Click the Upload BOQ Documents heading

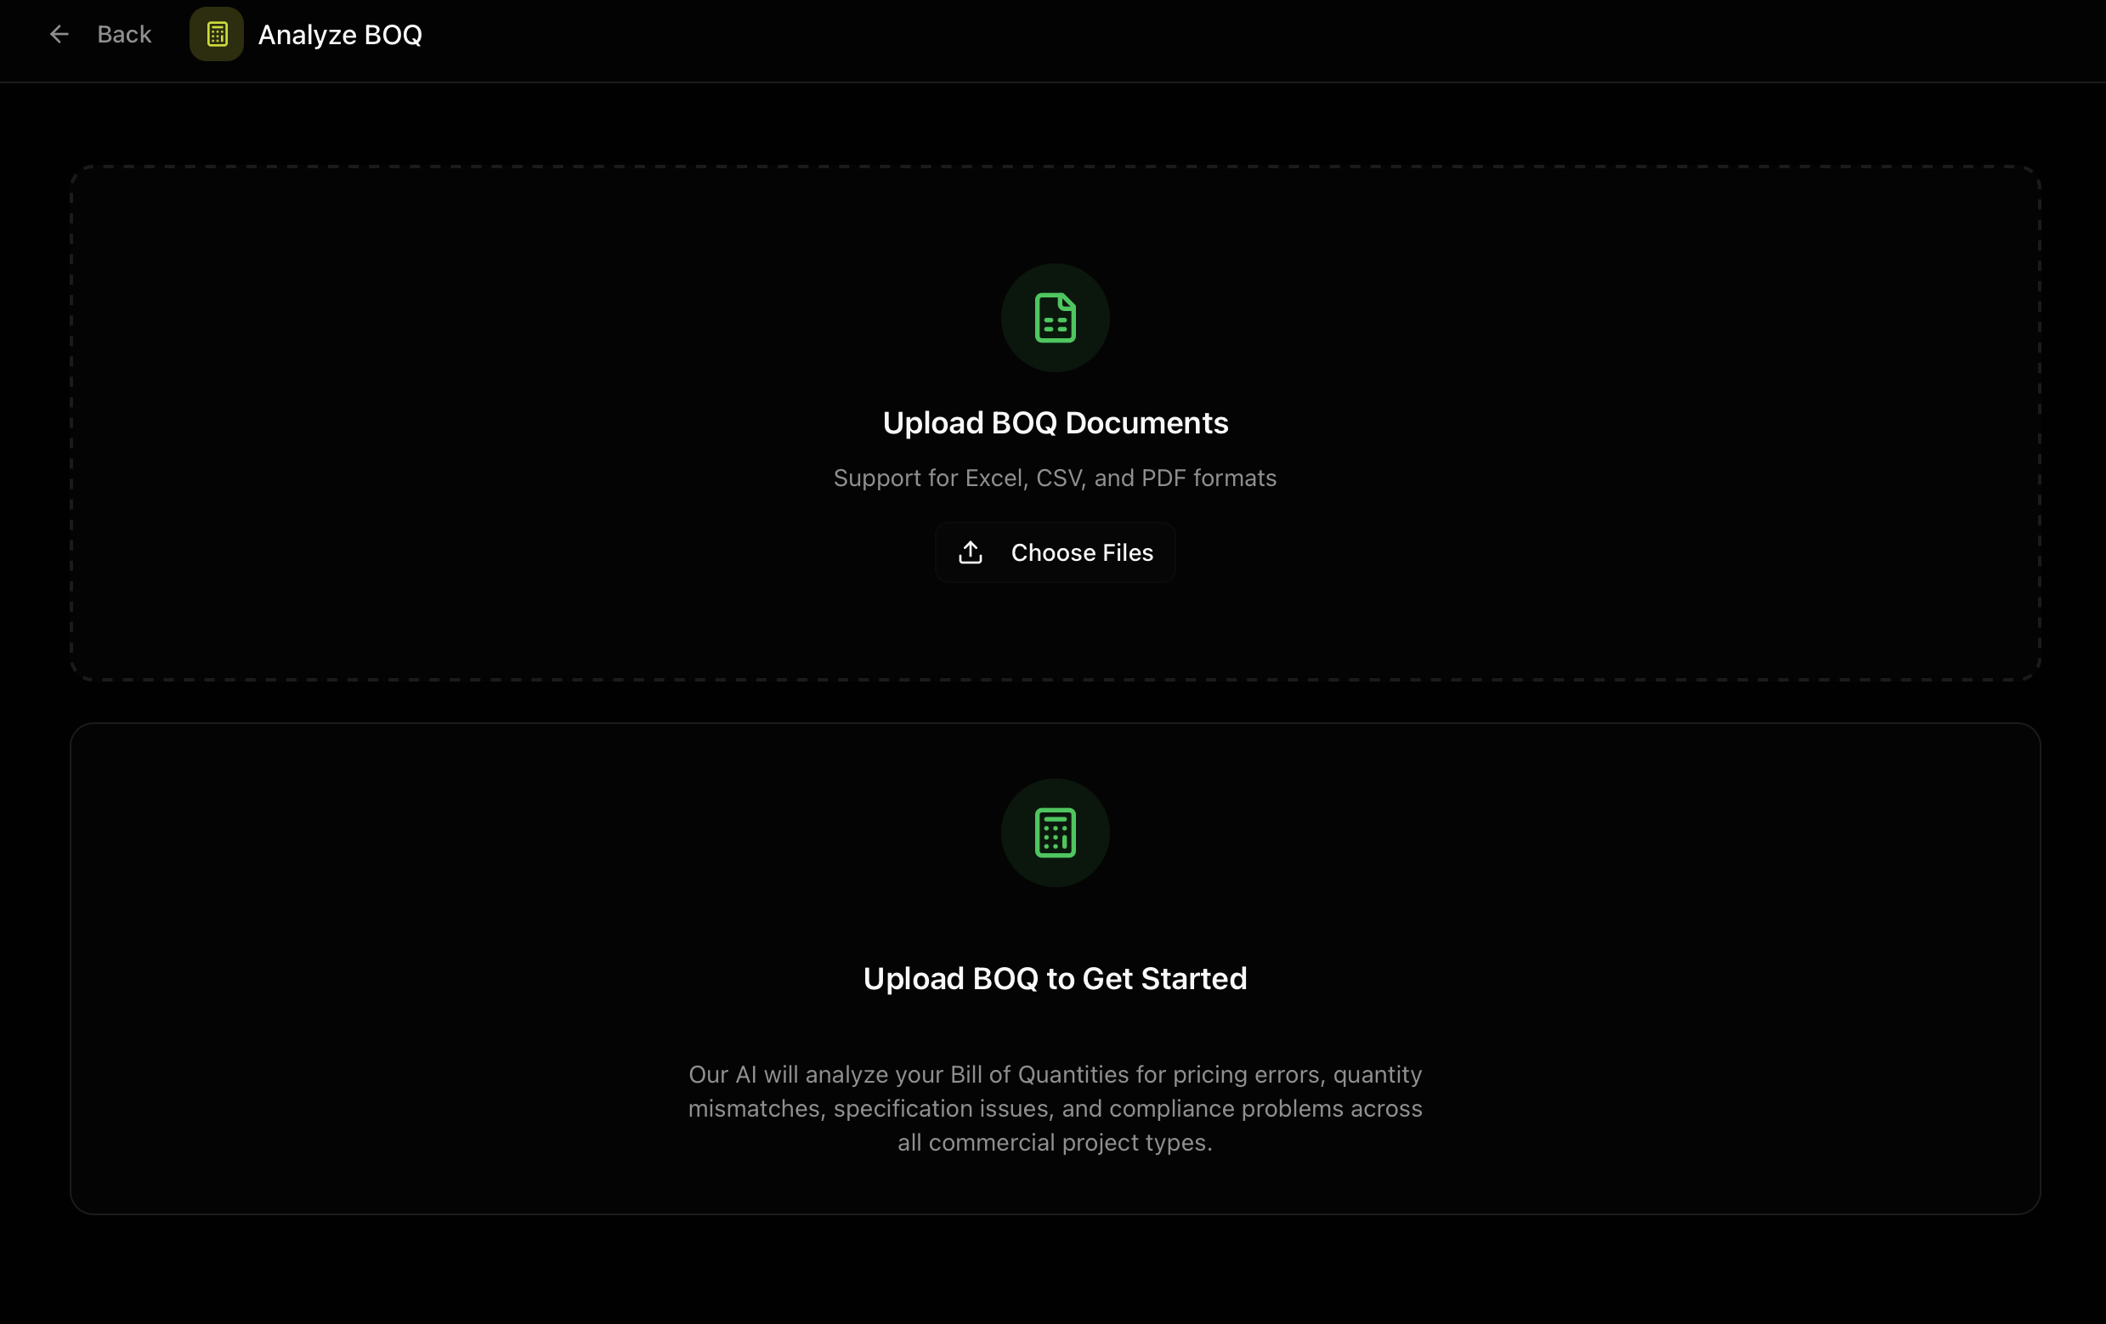(1055, 422)
